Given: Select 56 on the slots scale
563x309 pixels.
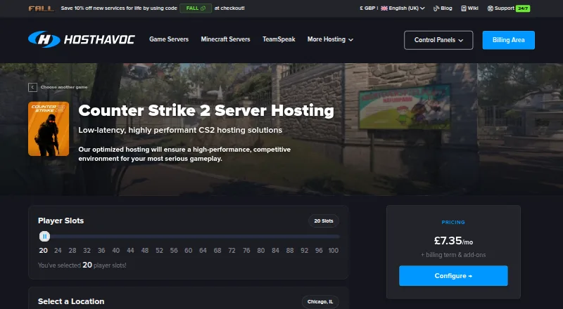Looking at the screenshot, I should coord(174,251).
